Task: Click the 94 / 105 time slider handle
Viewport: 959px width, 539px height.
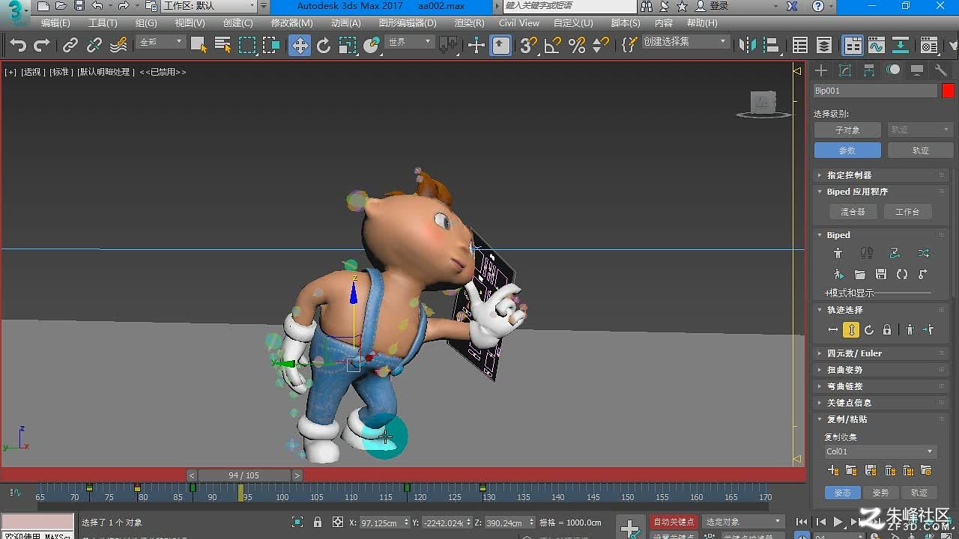Action: point(244,475)
